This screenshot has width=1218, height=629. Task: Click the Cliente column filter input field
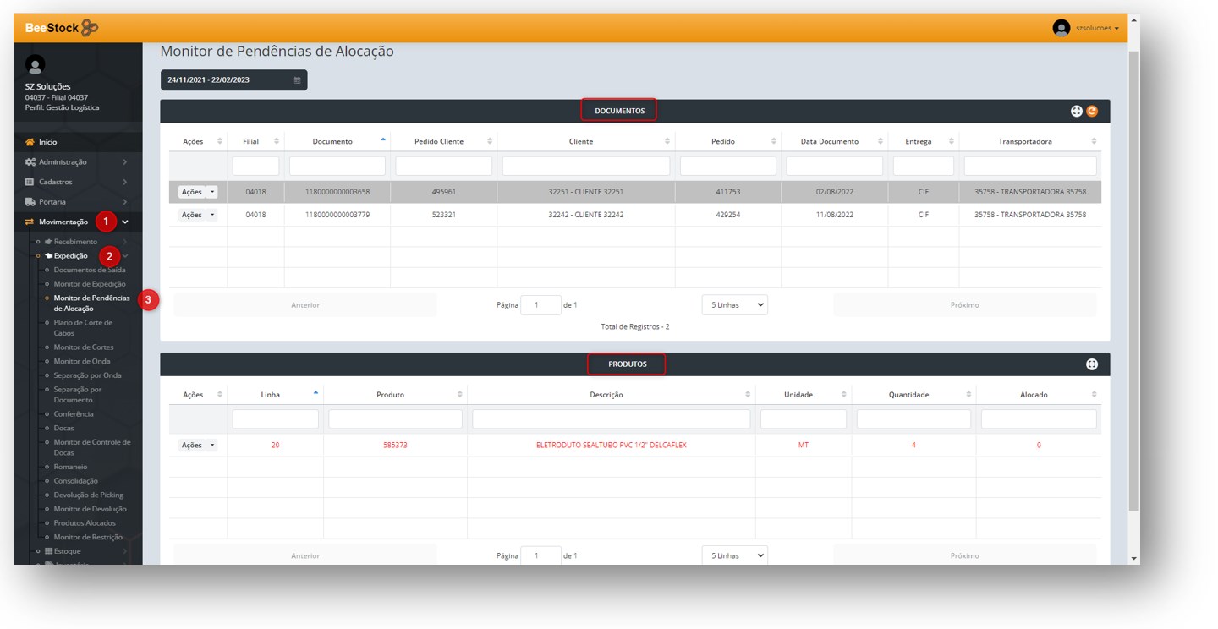tap(586, 167)
